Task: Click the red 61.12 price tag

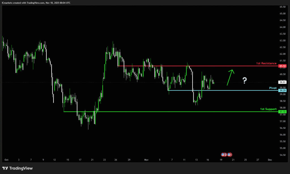Action: point(282,66)
